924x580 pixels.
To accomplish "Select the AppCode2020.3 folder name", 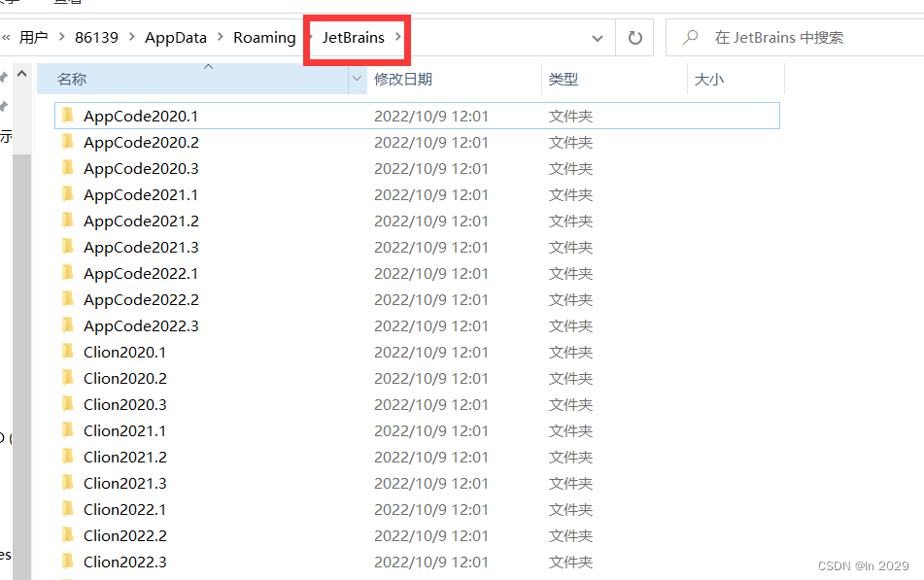I will click(x=142, y=169).
